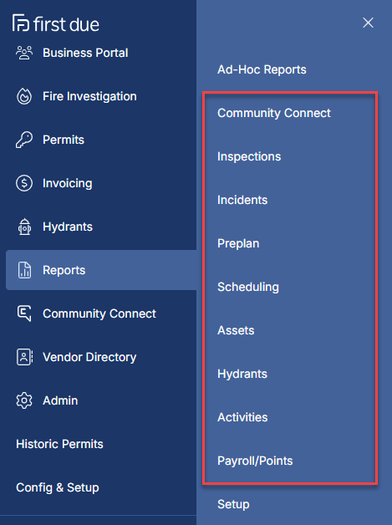Open the Payroll/Points reports entry
This screenshot has height=525, width=392.
[x=255, y=461]
